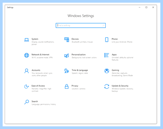Image resolution: width=163 pixels, height=129 pixels.
Task: Click 'Wi-Fi, airplane mode, VPN' text
Action: click(x=42, y=57)
